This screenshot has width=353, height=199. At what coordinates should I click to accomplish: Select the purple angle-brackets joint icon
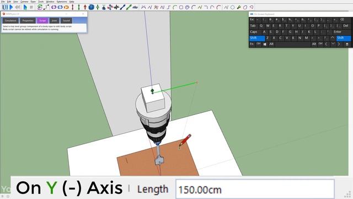click(x=54, y=7)
